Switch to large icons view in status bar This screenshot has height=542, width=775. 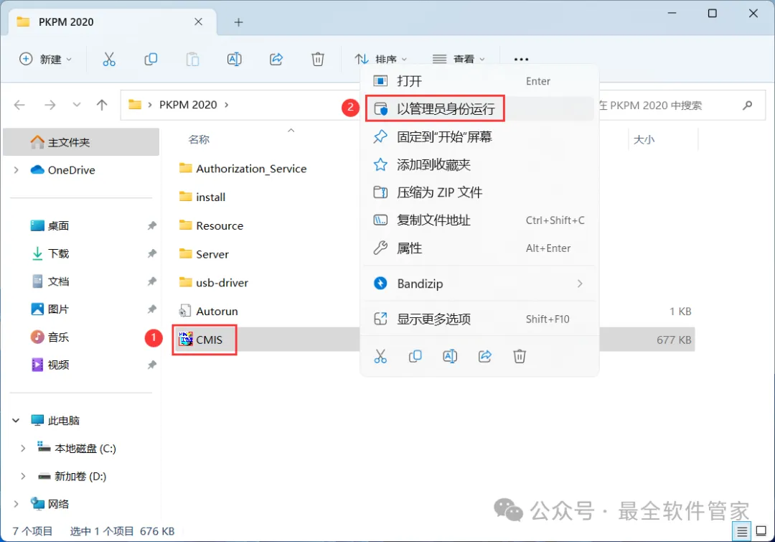(x=761, y=532)
